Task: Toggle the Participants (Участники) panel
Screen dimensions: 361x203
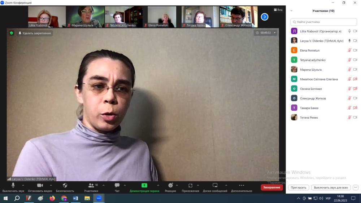Action: pos(91,186)
